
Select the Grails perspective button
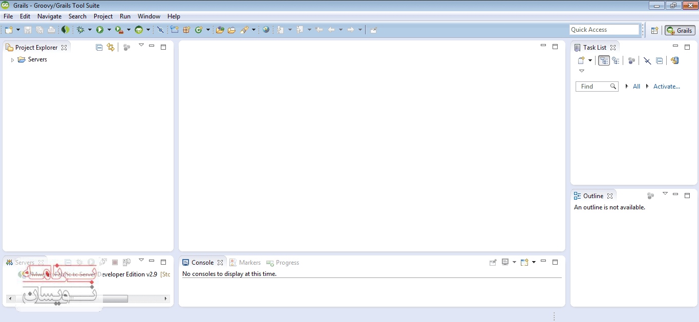click(680, 30)
